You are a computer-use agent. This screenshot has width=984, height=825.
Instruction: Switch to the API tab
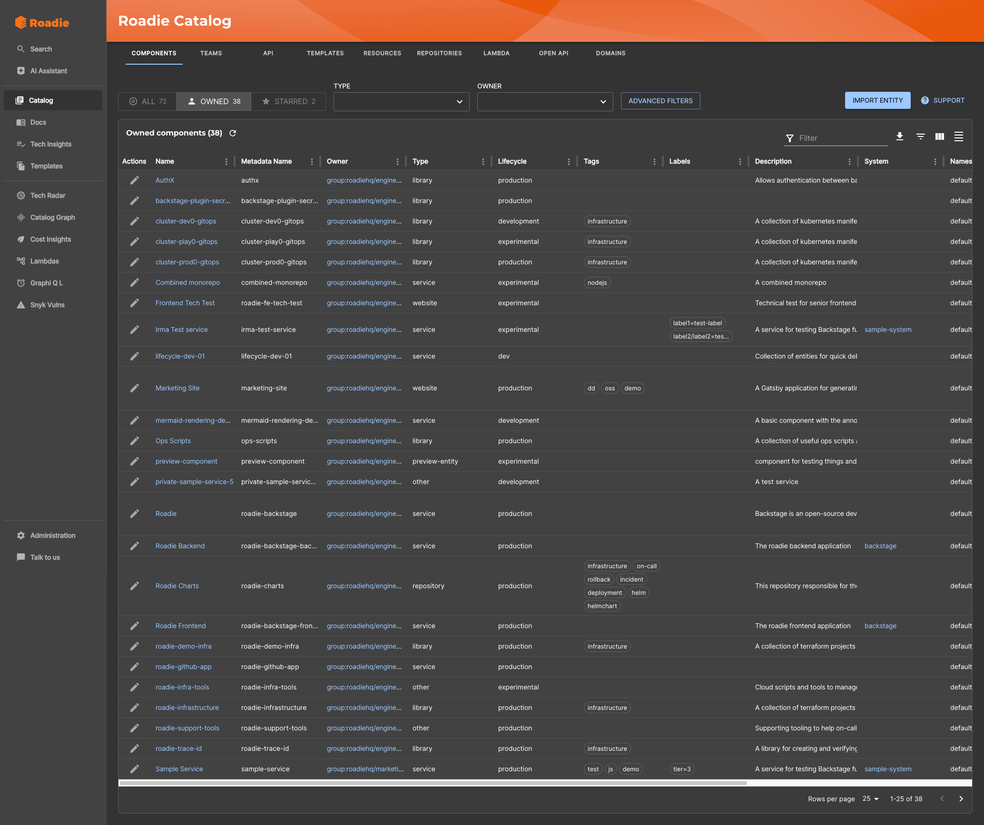click(268, 53)
